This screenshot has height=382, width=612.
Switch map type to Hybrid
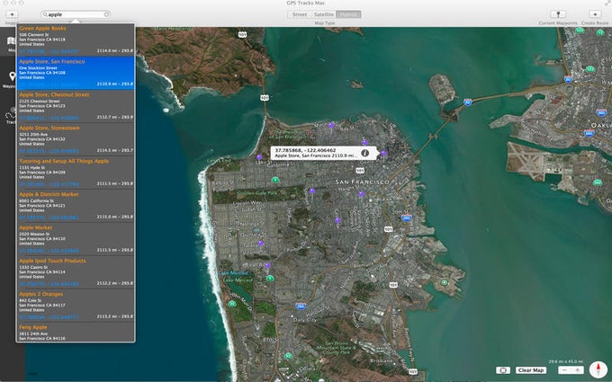[x=348, y=14]
